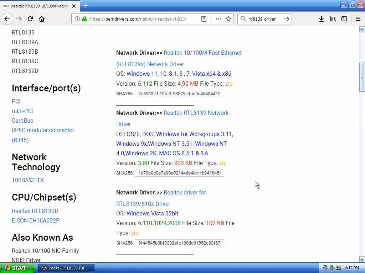Click the Windows Vista 32bit OS text

(153, 213)
